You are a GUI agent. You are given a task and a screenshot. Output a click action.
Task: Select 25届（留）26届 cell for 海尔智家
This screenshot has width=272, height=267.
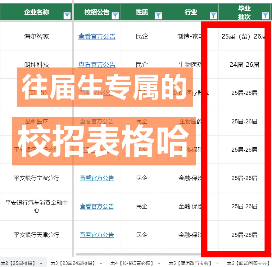tap(244, 36)
